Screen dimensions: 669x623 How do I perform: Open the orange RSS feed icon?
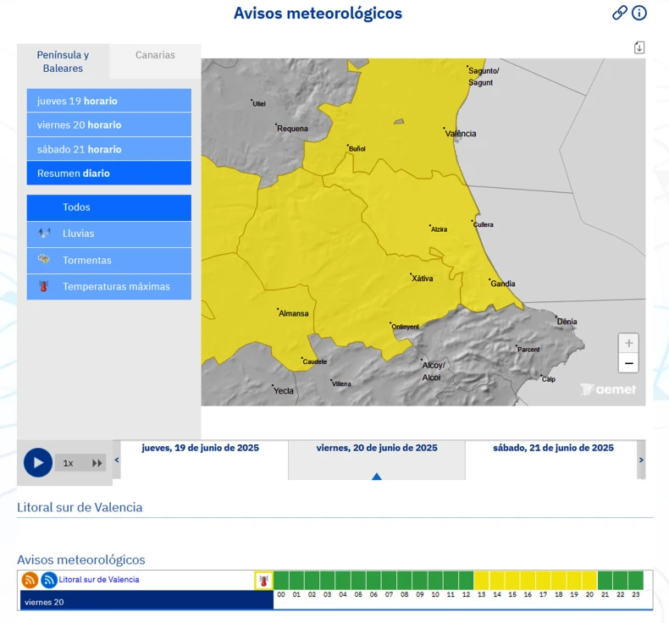point(30,580)
